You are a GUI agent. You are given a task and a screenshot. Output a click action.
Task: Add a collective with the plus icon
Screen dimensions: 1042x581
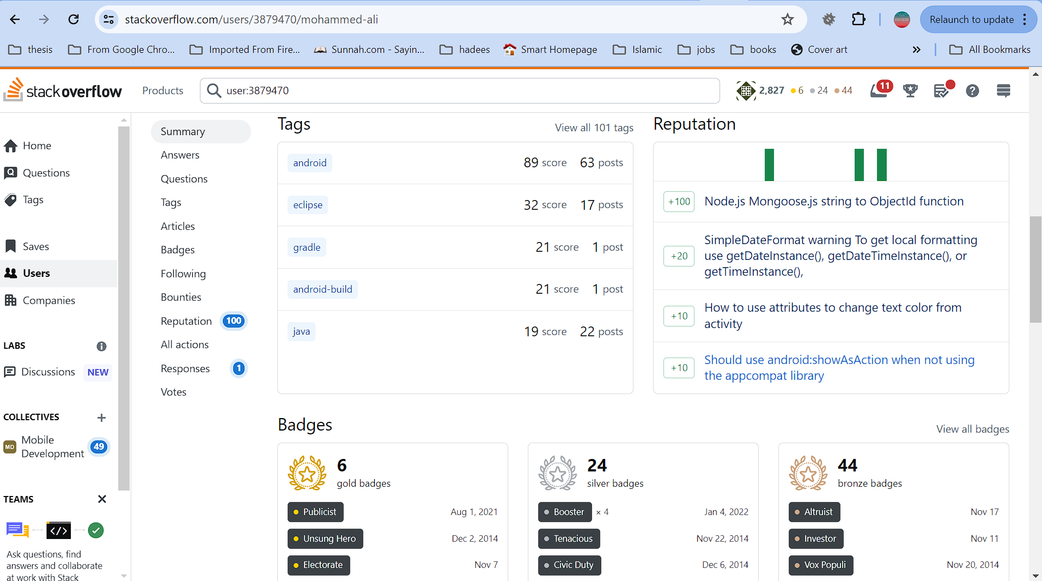click(101, 417)
